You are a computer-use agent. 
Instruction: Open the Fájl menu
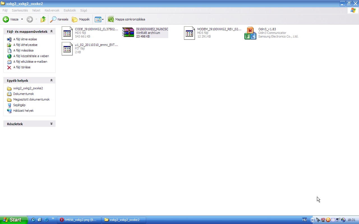pyautogui.click(x=5, y=10)
